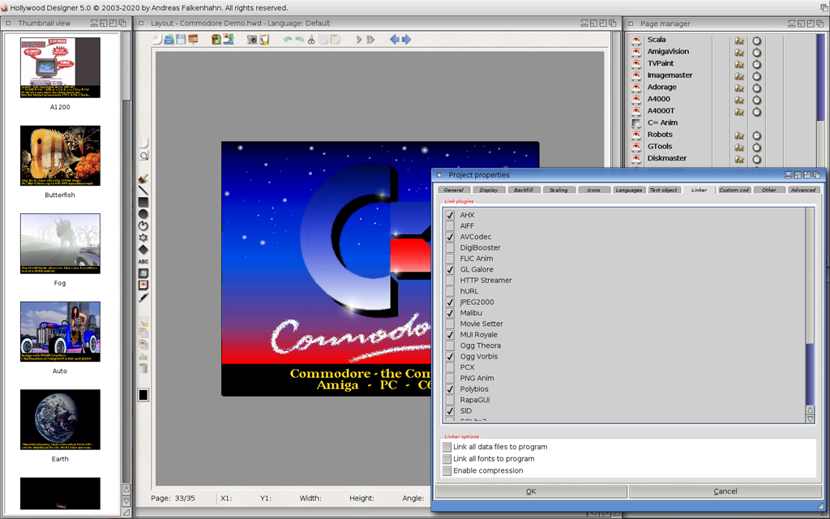Click the save floppy disk icon
830x519 pixels.
click(181, 39)
